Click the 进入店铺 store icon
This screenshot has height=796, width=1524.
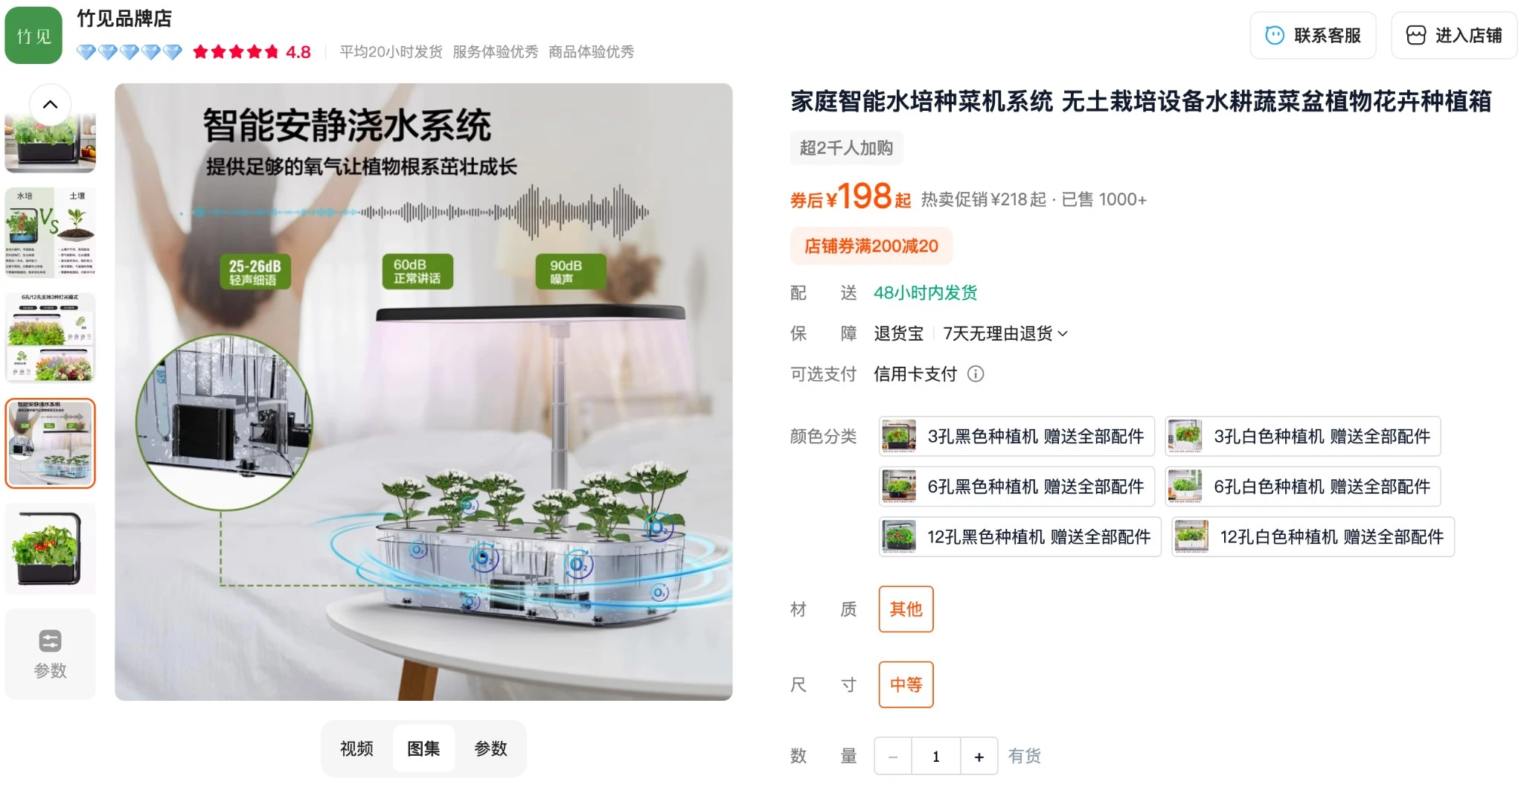(1415, 35)
